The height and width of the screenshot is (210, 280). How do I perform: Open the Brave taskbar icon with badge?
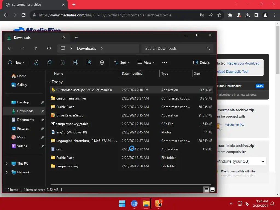158,203
